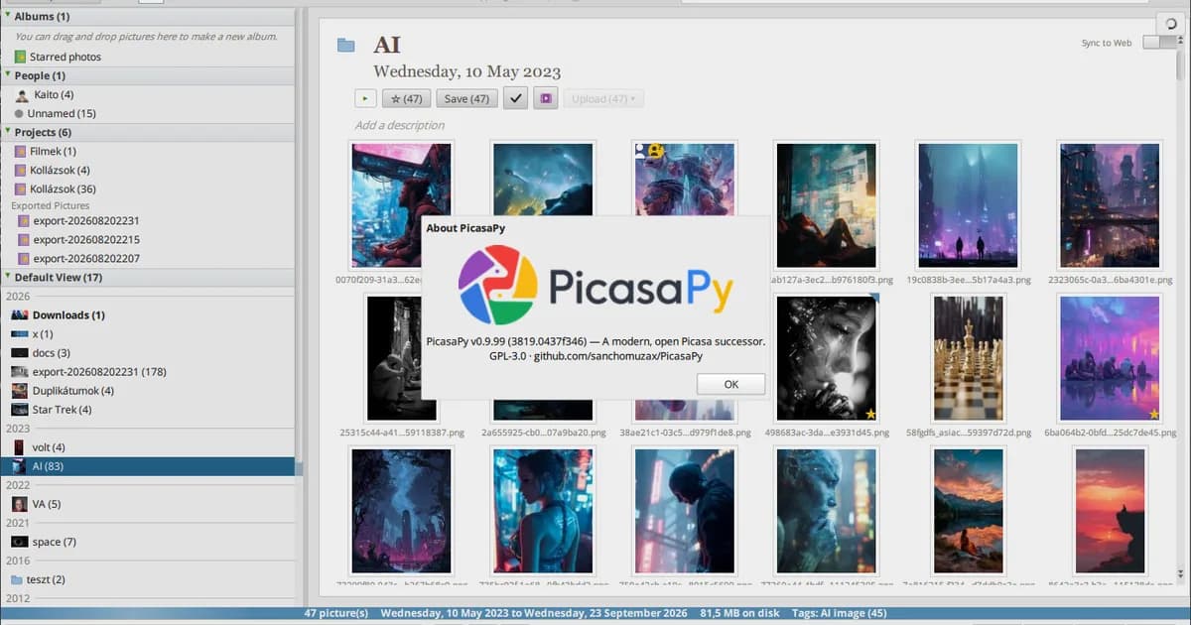Click the 2023 year header in folder list
The image size is (1191, 625).
tap(18, 428)
